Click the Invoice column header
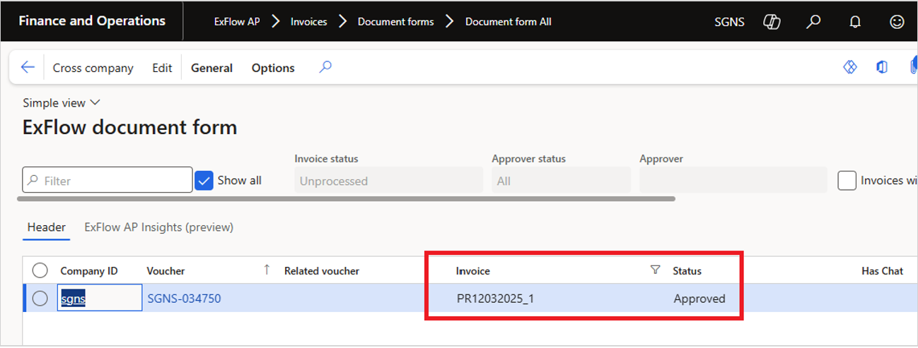Viewport: 918px width, 348px height. [473, 271]
